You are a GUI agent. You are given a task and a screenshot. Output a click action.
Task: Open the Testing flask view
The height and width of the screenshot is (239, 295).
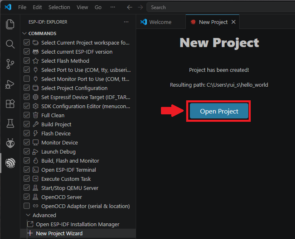(10, 123)
